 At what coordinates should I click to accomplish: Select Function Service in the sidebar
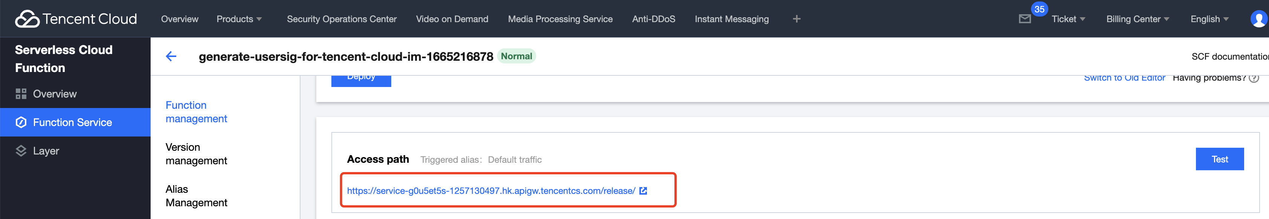point(75,122)
